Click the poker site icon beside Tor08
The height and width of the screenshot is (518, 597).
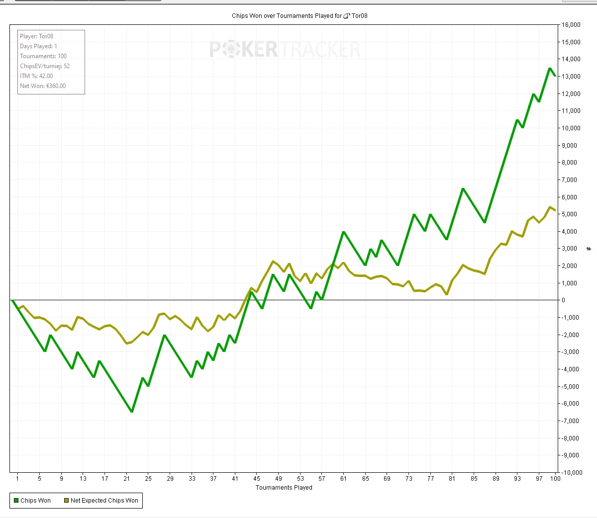click(347, 16)
